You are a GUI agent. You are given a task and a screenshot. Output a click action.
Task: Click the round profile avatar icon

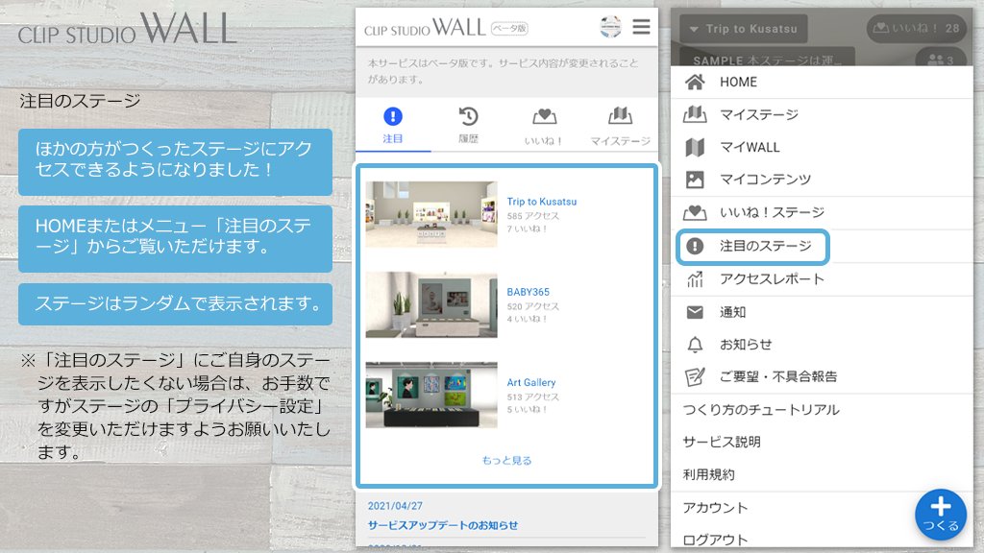610,27
